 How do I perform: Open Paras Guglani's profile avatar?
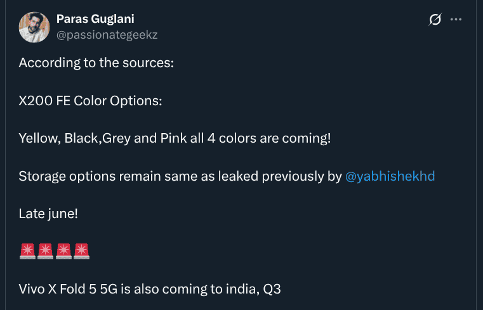pyautogui.click(x=34, y=27)
